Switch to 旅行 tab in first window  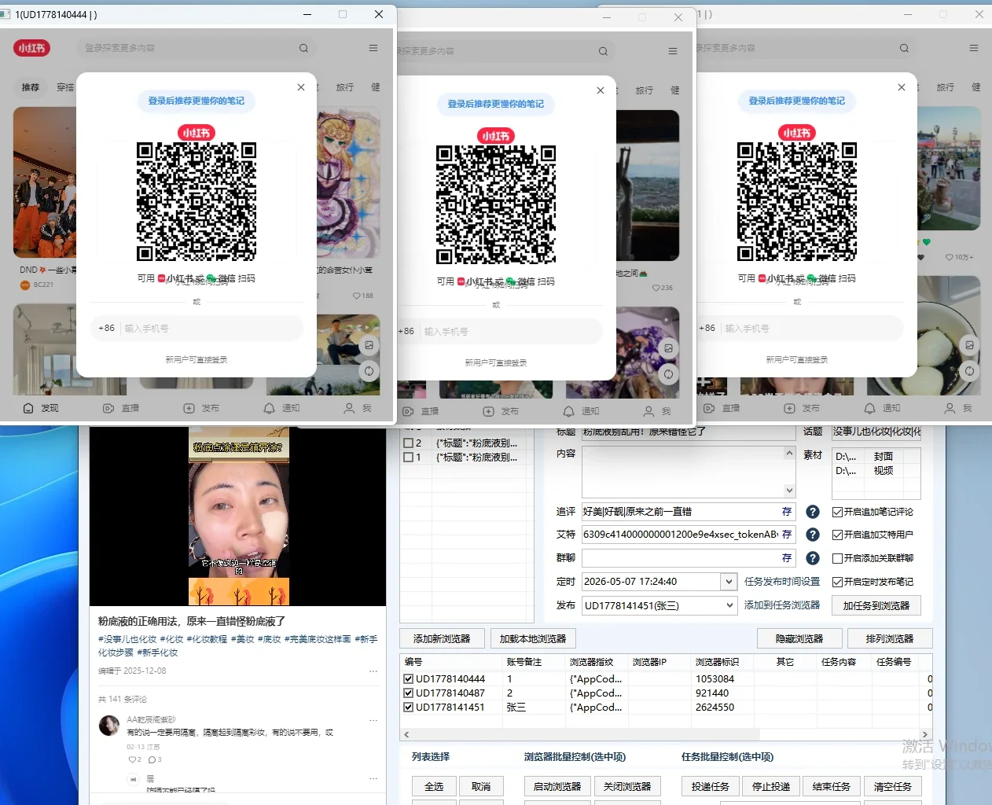coord(345,87)
